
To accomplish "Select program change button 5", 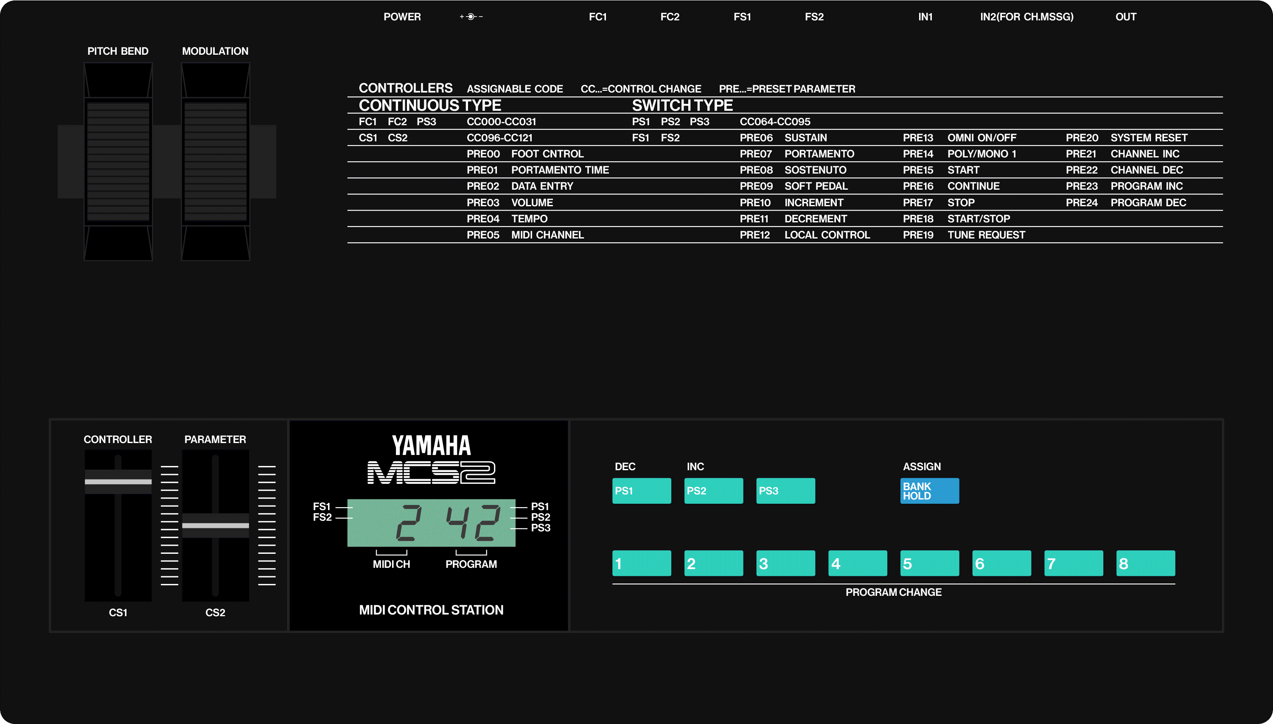I will tap(930, 563).
